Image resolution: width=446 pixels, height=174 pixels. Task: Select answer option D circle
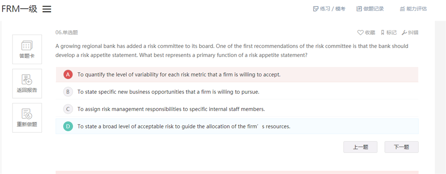tap(68, 126)
